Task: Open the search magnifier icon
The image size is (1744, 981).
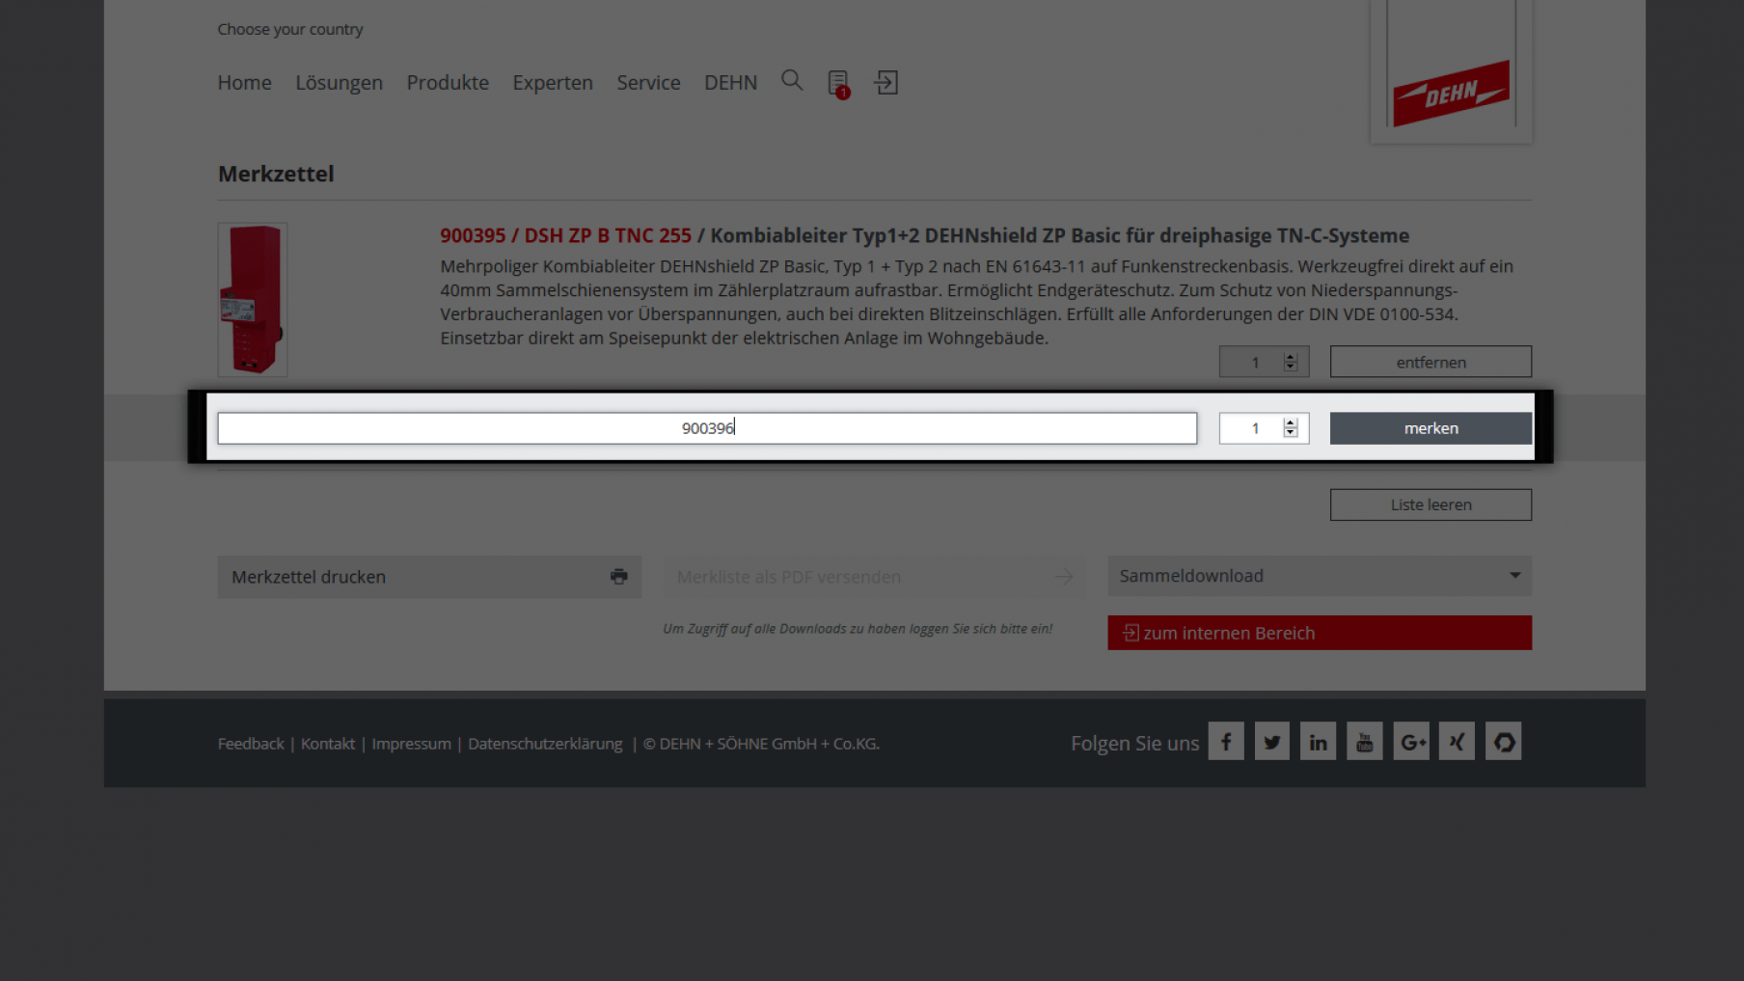Action: pos(792,81)
